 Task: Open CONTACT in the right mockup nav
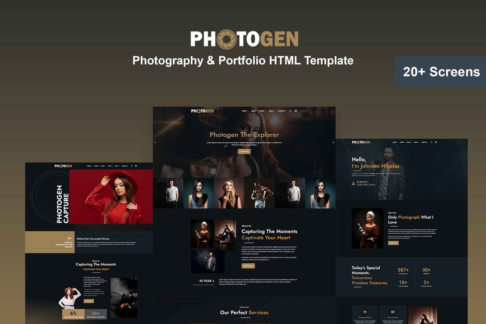[x=425, y=142]
